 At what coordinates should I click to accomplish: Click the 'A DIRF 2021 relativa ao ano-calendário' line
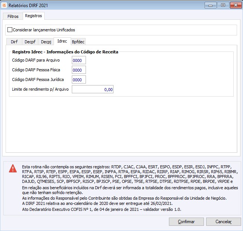pos(97,203)
